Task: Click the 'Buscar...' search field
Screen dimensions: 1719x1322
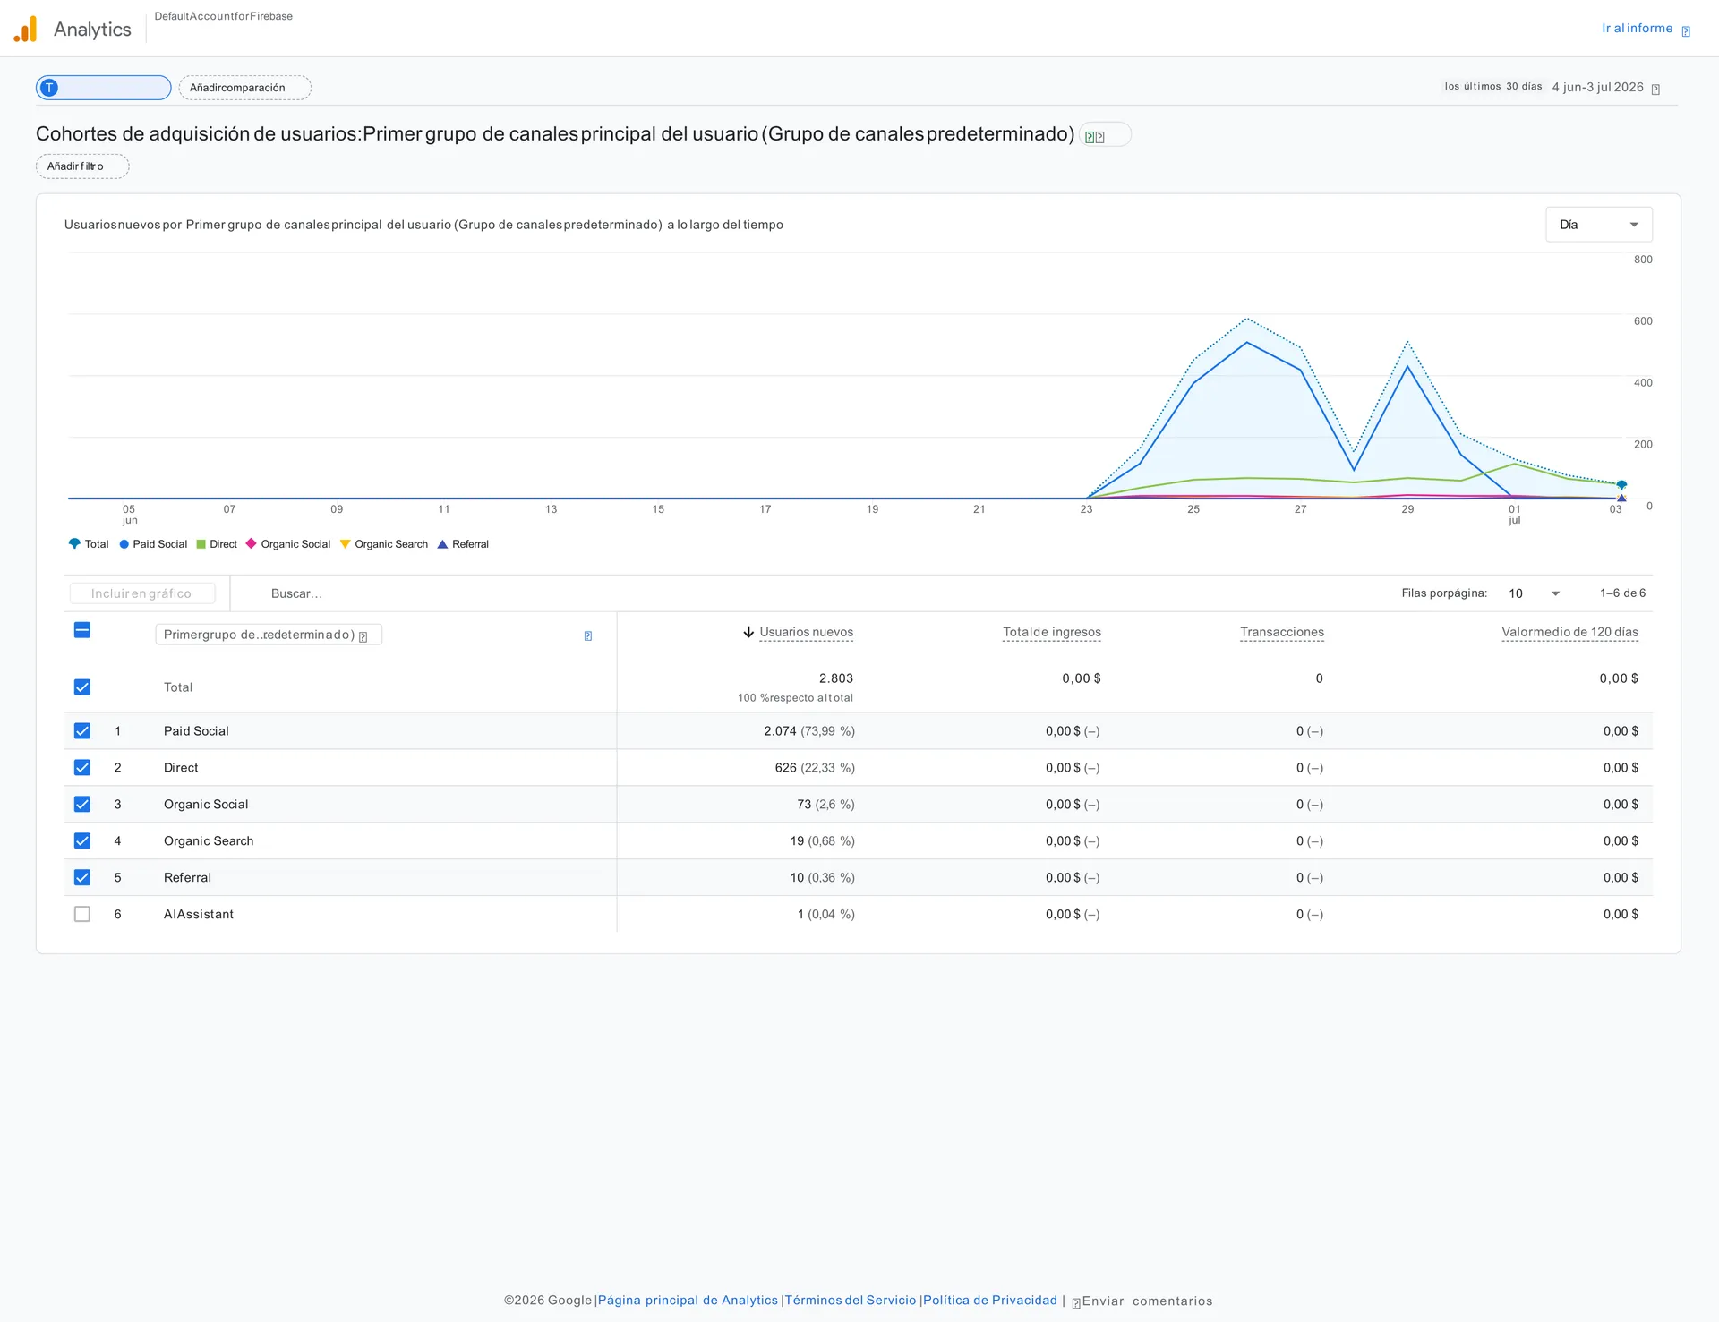Action: coord(297,593)
